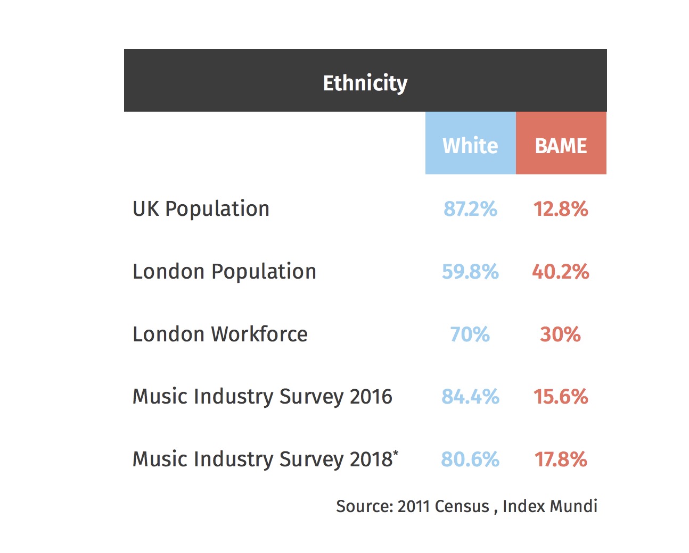The image size is (689, 553).
Task: Click the 30% London Workforce value
Action: pyautogui.click(x=560, y=334)
